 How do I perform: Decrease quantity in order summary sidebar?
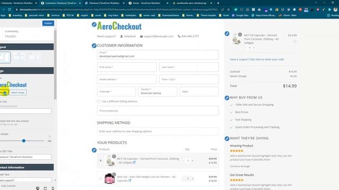[246, 48]
